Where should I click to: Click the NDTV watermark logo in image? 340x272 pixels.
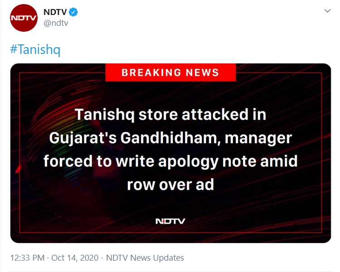(170, 221)
